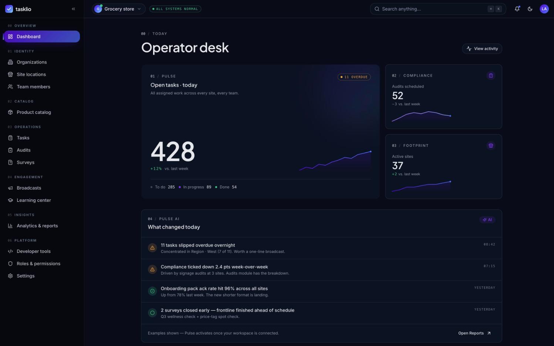Click the All Systems Normal status badge
The image size is (554, 346).
click(175, 9)
